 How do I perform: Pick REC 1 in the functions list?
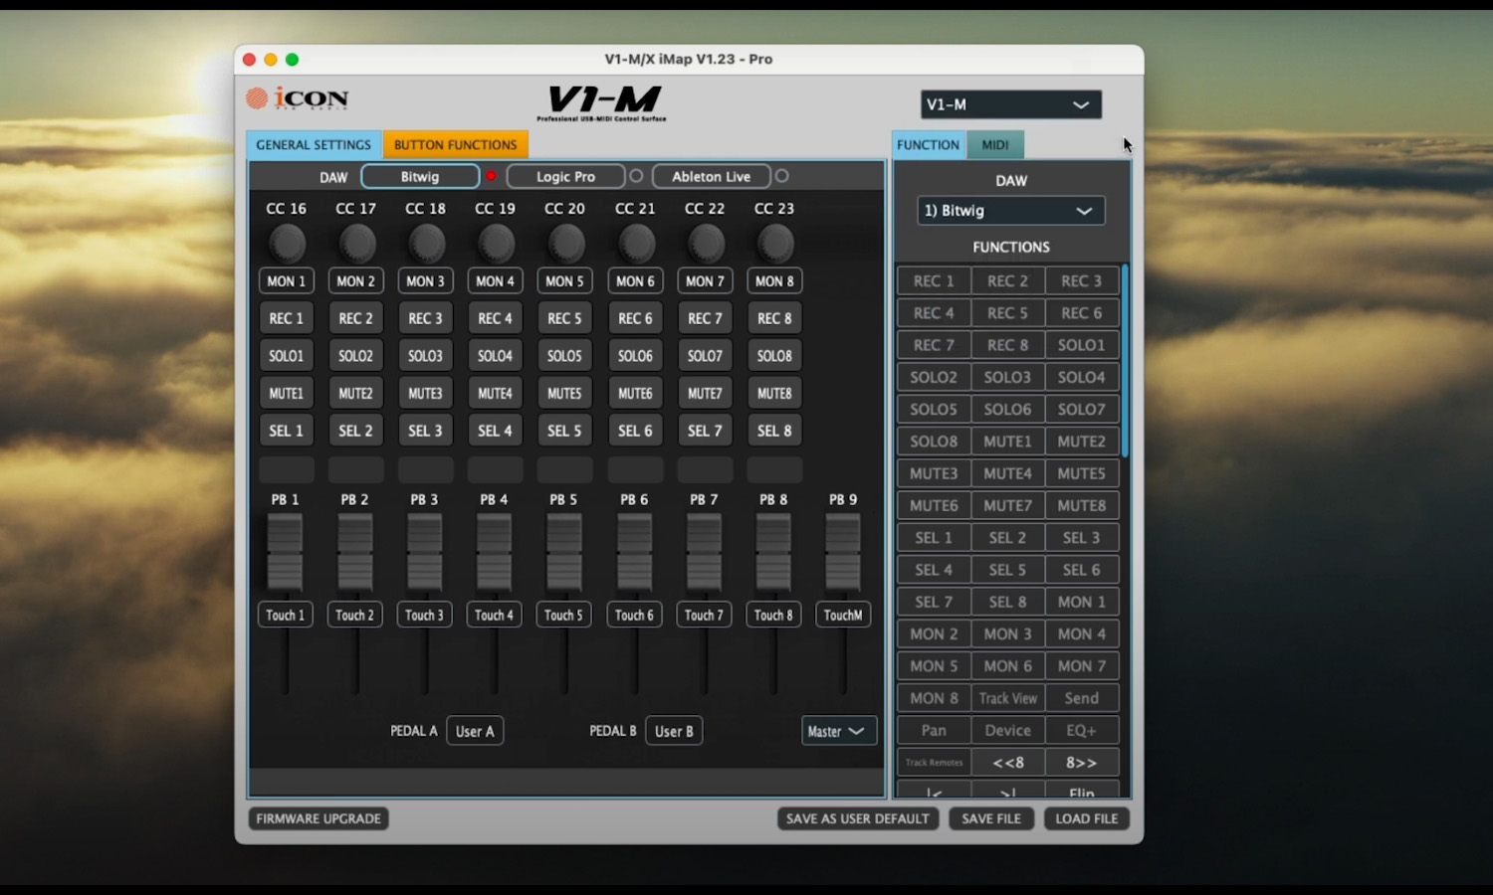click(934, 281)
